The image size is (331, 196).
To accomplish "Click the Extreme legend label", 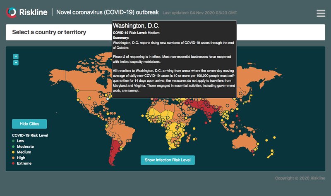I will pyautogui.click(x=24, y=163).
